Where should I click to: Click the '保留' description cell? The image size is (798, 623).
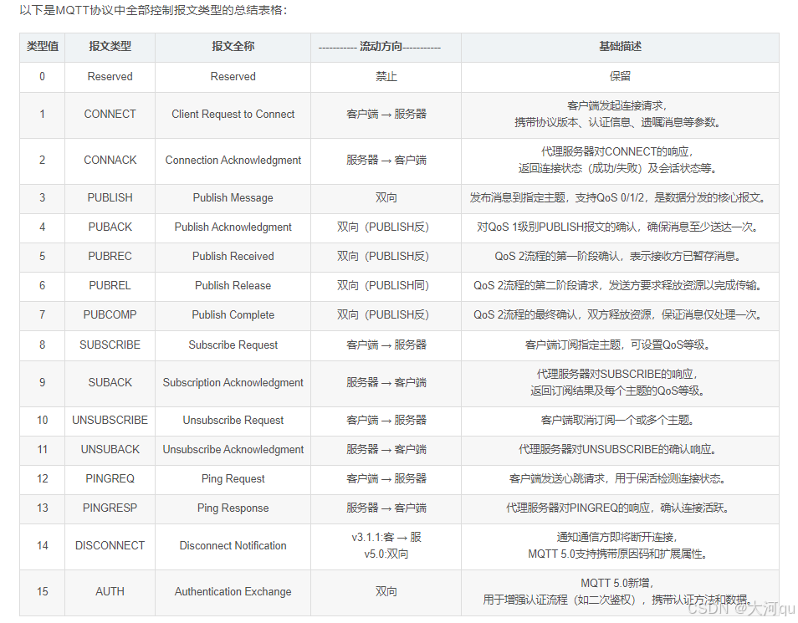tap(620, 76)
